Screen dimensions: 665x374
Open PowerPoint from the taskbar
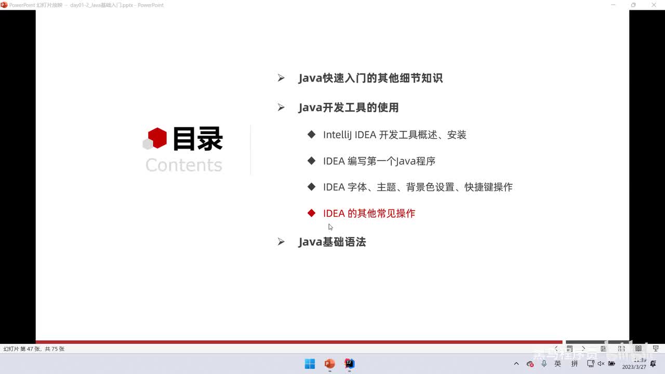(329, 364)
